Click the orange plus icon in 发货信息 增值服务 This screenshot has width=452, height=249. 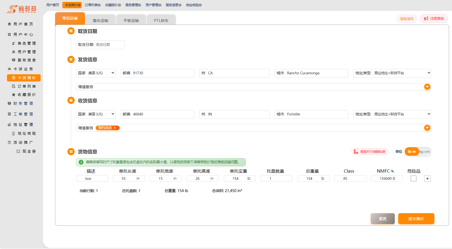tap(427, 87)
